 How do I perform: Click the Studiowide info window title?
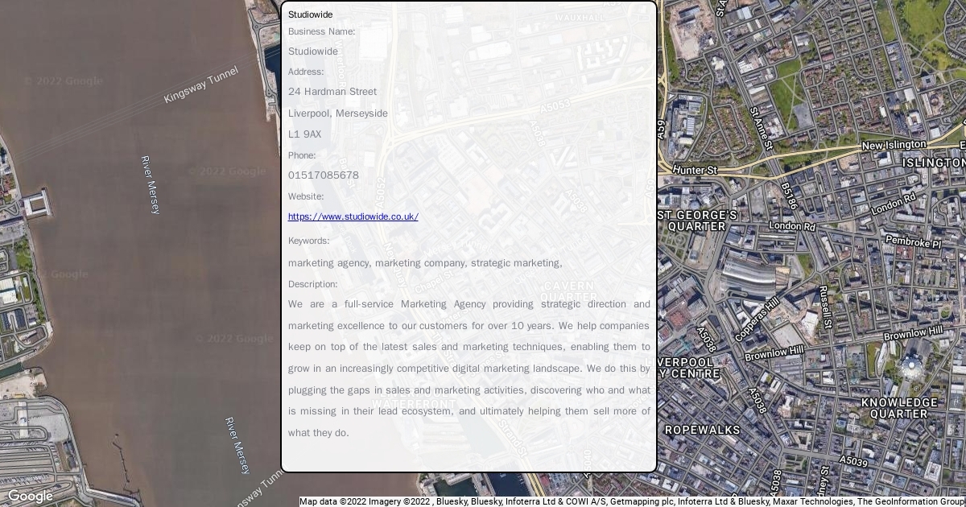click(x=310, y=14)
